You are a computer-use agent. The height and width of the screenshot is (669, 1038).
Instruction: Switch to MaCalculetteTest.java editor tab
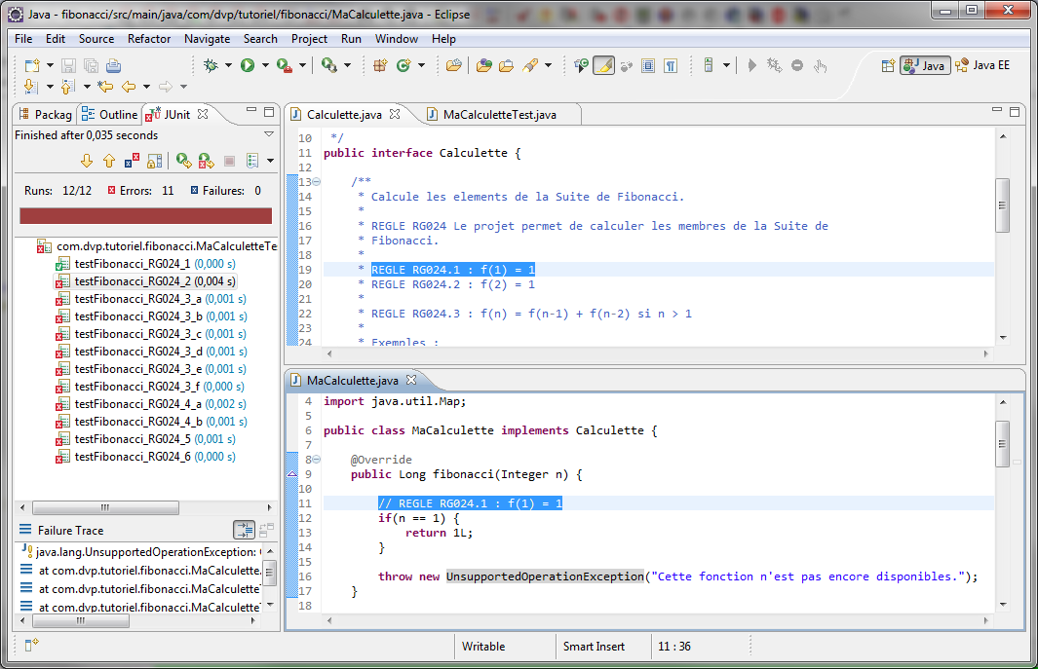click(499, 115)
